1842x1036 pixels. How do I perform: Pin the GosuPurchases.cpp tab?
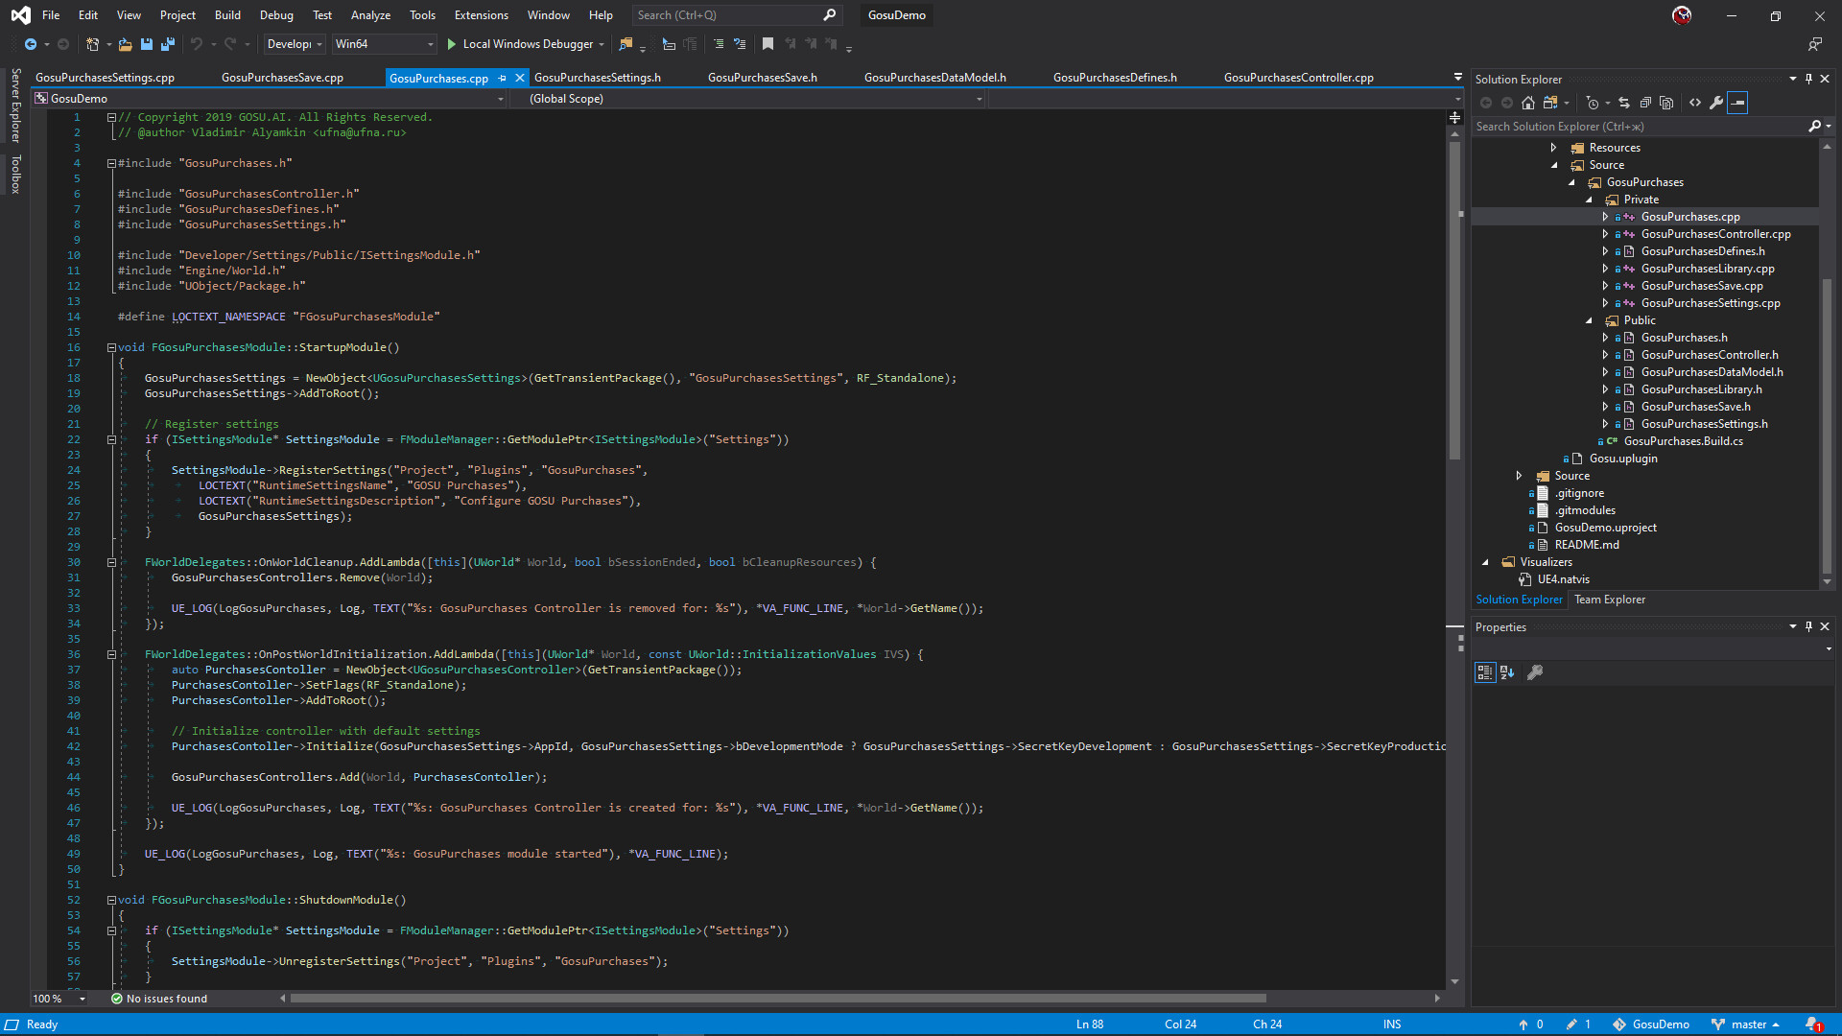503,79
